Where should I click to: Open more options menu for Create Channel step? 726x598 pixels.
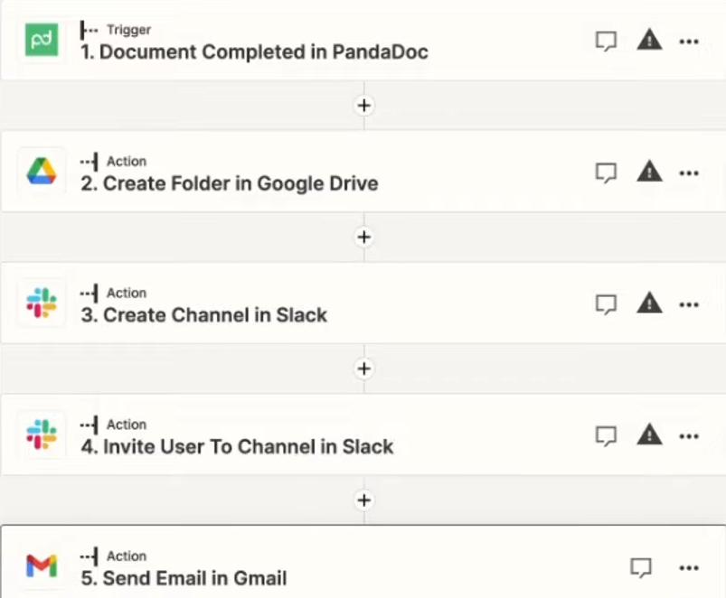(689, 304)
